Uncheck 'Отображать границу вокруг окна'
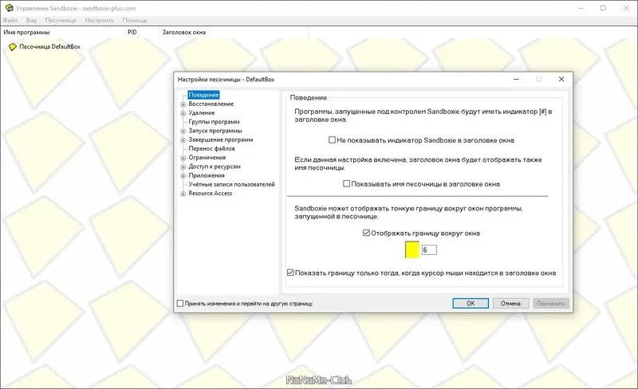 click(x=366, y=233)
